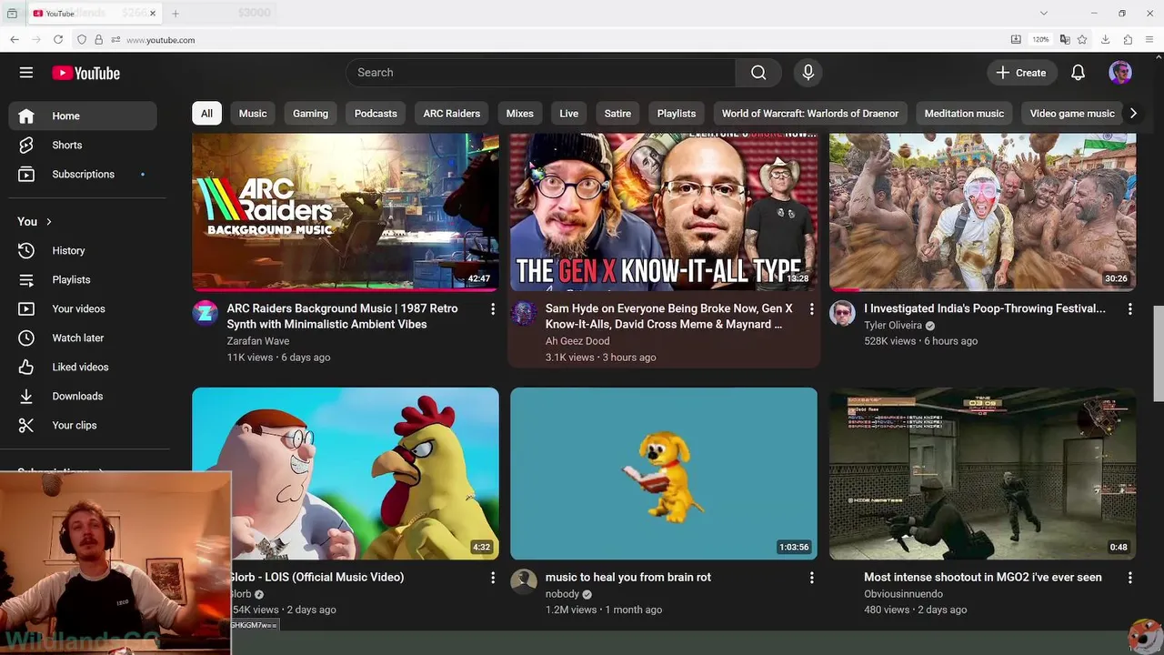Open Your clips in sidebar
The height and width of the screenshot is (655, 1164).
point(83,425)
